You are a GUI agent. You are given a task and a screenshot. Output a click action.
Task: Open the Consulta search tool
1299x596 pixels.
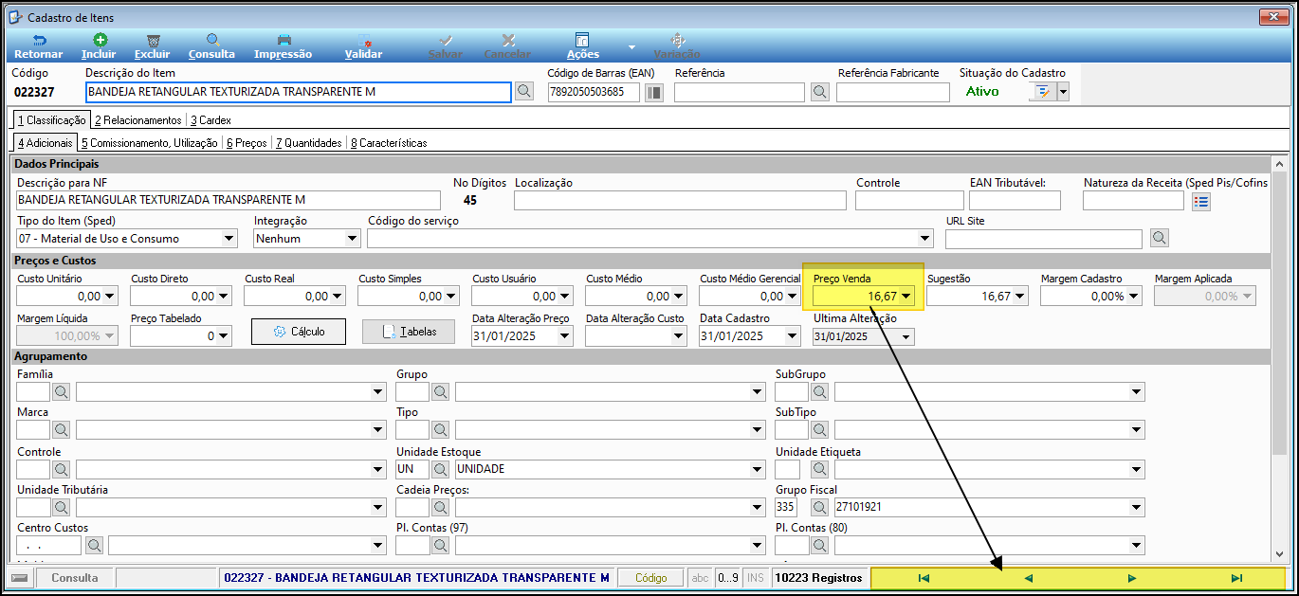pos(212,46)
